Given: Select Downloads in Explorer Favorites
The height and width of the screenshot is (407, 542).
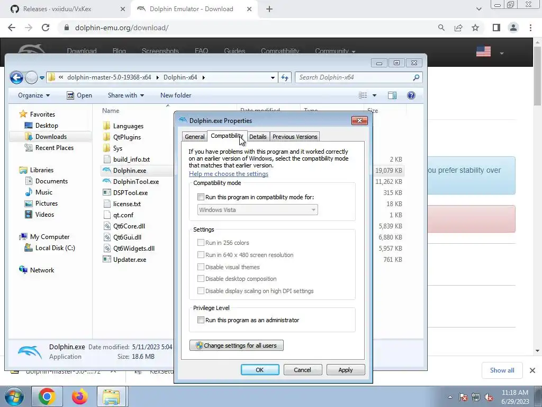Looking at the screenshot, I should 51,137.
